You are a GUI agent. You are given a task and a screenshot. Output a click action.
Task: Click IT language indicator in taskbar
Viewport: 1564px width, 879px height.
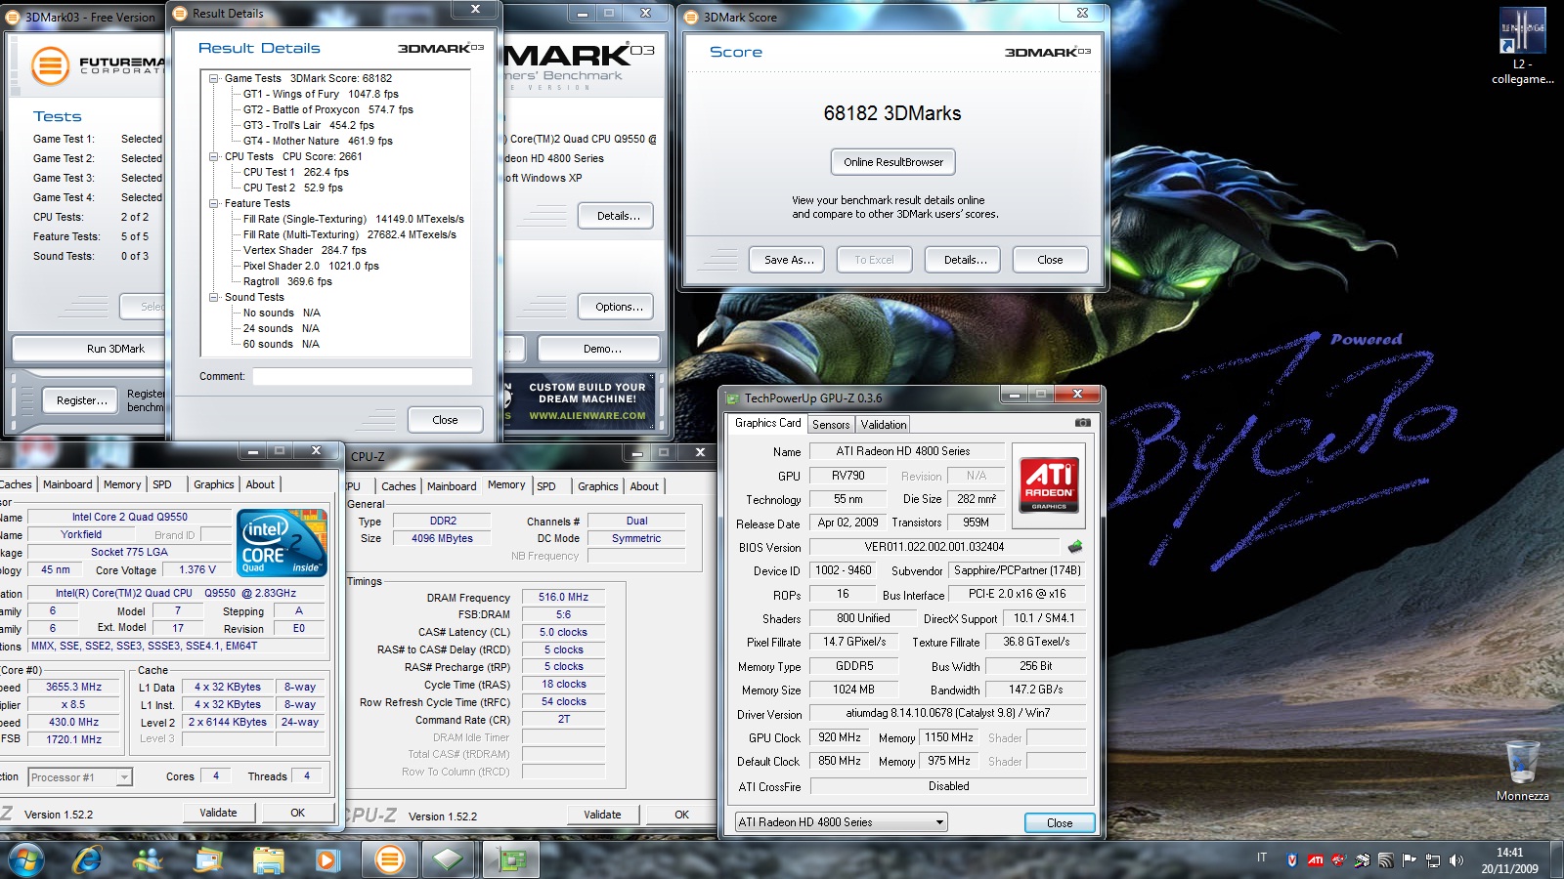pyautogui.click(x=1262, y=858)
